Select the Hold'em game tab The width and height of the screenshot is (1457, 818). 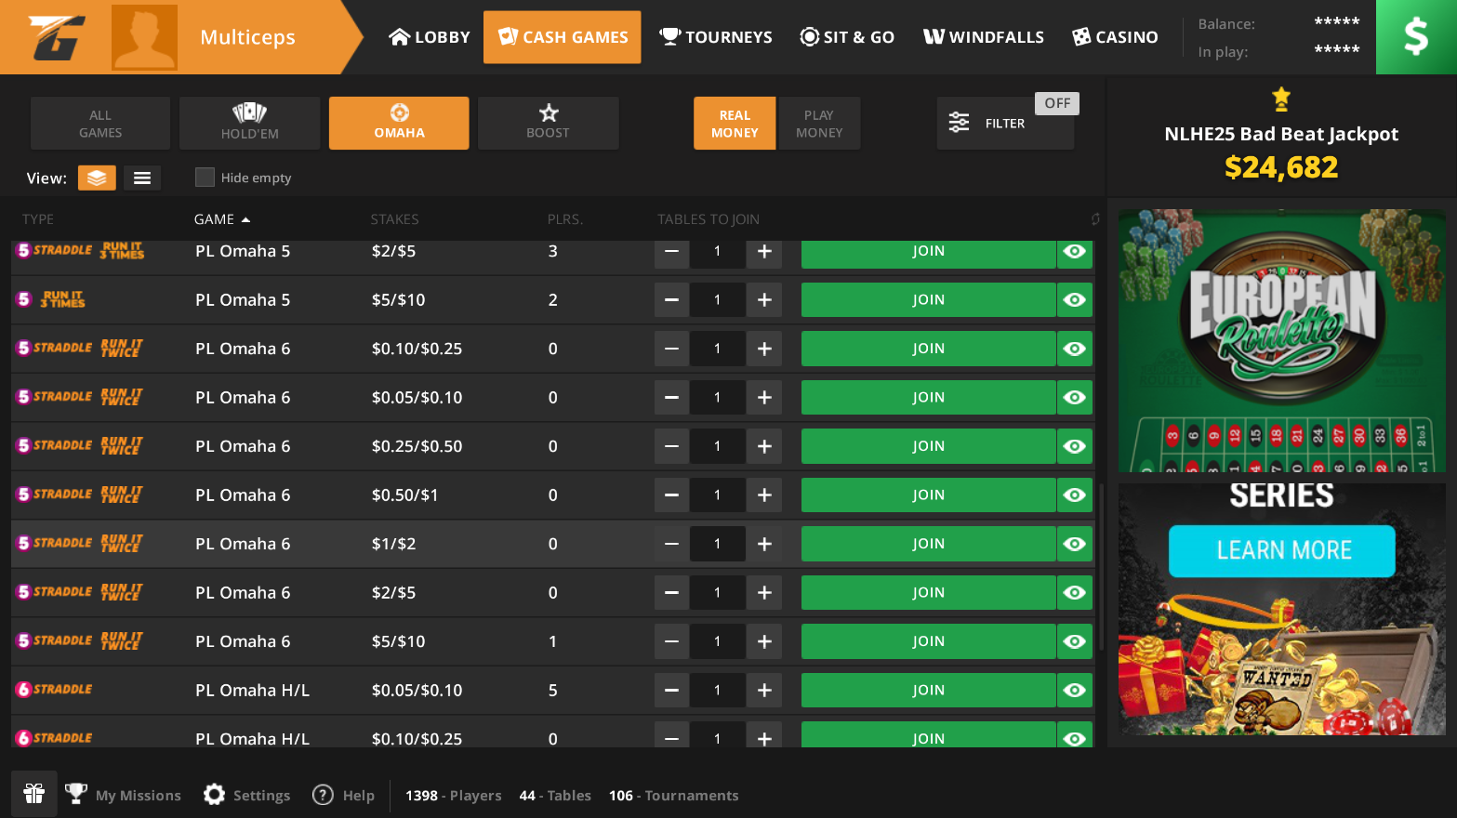pyautogui.click(x=249, y=123)
